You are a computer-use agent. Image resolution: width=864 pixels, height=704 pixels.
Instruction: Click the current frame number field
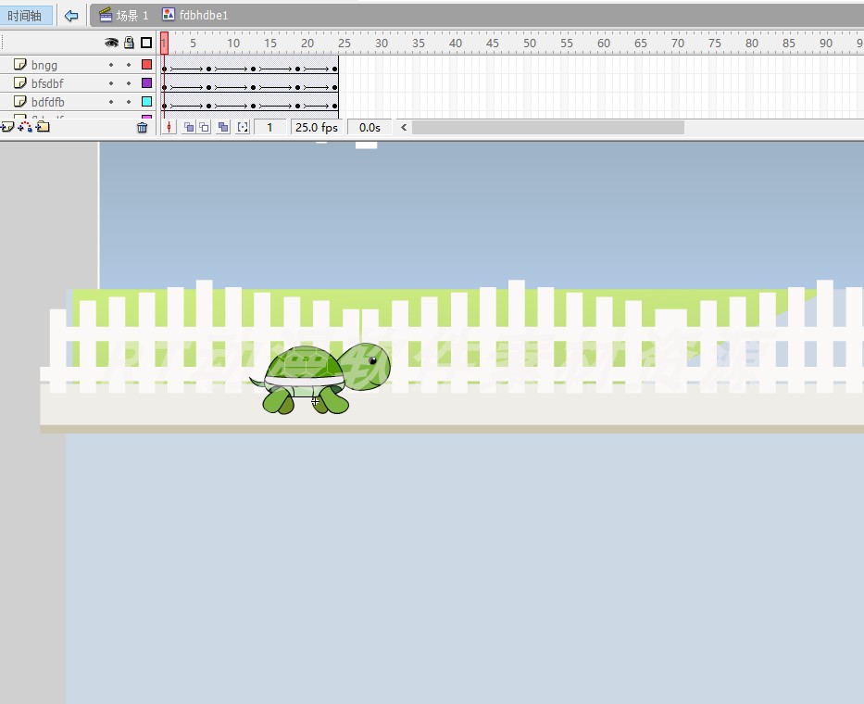[x=270, y=128]
